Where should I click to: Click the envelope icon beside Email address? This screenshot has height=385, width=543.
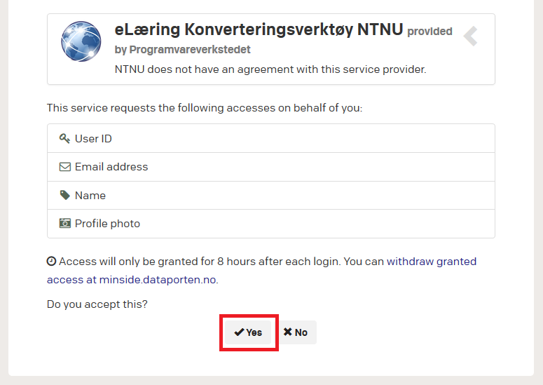click(64, 167)
